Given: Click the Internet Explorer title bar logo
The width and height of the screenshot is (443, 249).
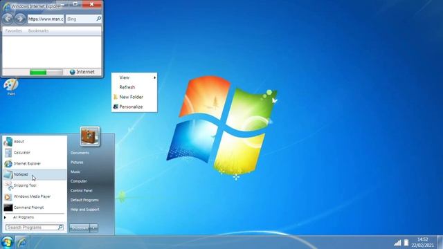Looking at the screenshot, I should 6,6.
